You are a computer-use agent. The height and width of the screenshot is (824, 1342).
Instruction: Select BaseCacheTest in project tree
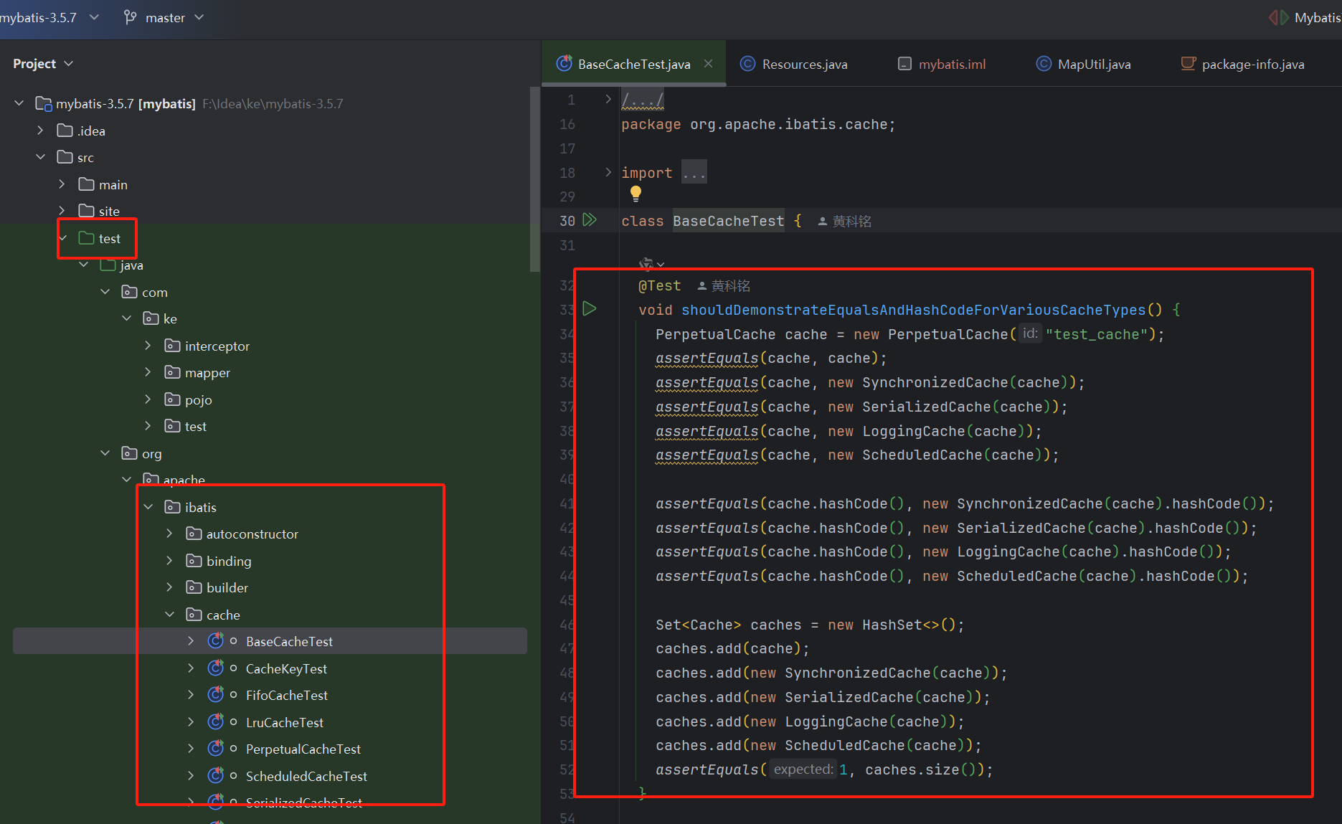[289, 641]
